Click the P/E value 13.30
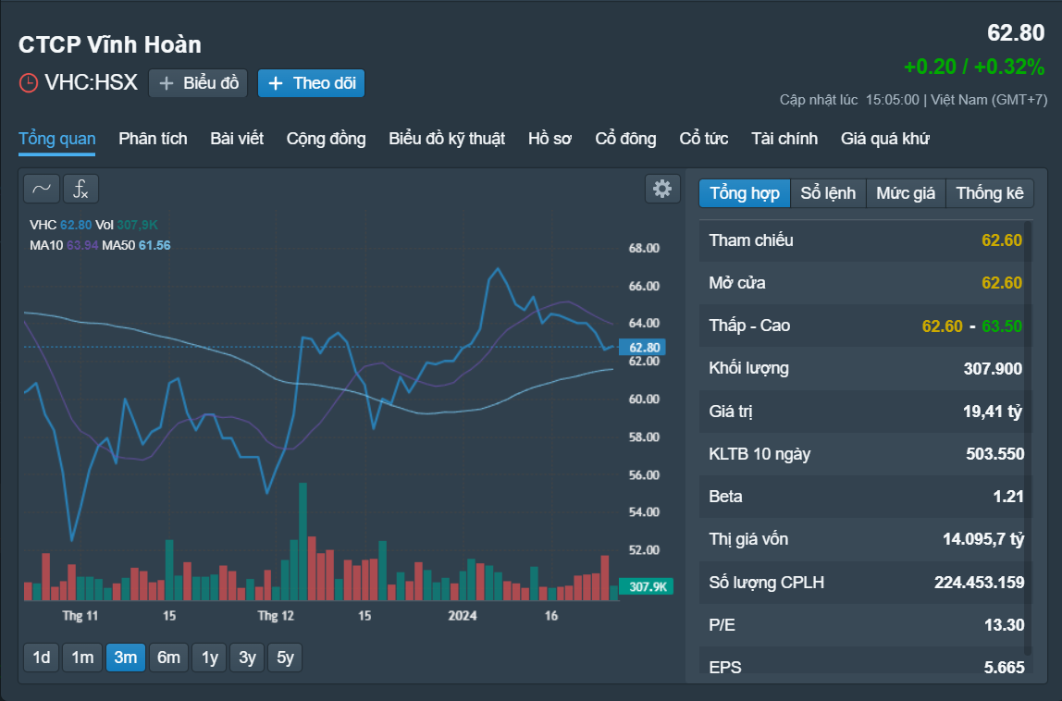 [1005, 624]
